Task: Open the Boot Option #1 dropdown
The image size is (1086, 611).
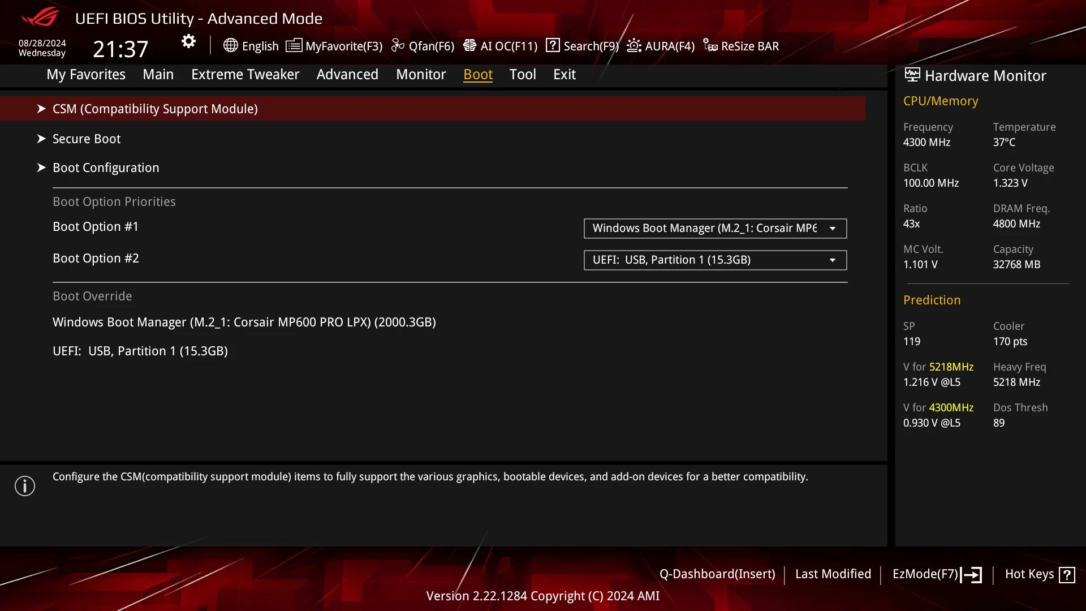Action: click(715, 229)
